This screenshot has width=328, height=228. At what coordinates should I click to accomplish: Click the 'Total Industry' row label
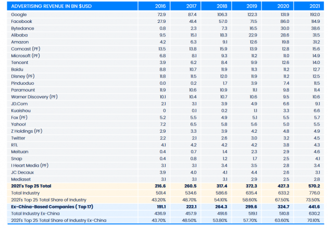[x=26, y=193]
